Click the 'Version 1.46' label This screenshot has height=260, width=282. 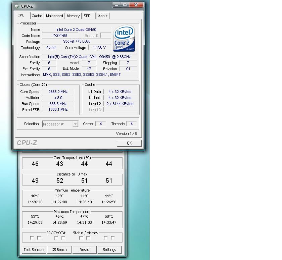coord(126,134)
